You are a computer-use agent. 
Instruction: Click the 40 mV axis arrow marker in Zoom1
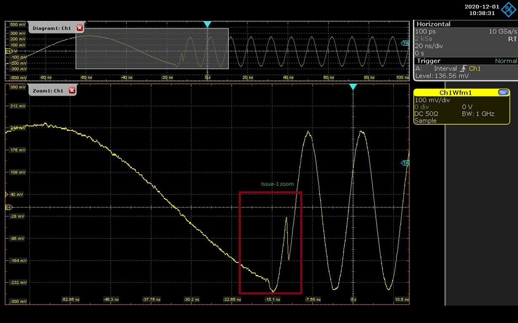pyautogui.click(x=6, y=194)
